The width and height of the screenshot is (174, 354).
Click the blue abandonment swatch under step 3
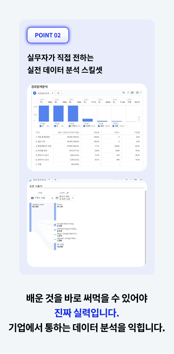point(70,126)
